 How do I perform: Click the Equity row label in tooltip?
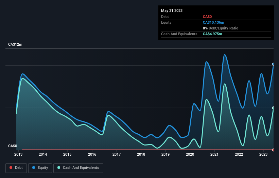166,22
